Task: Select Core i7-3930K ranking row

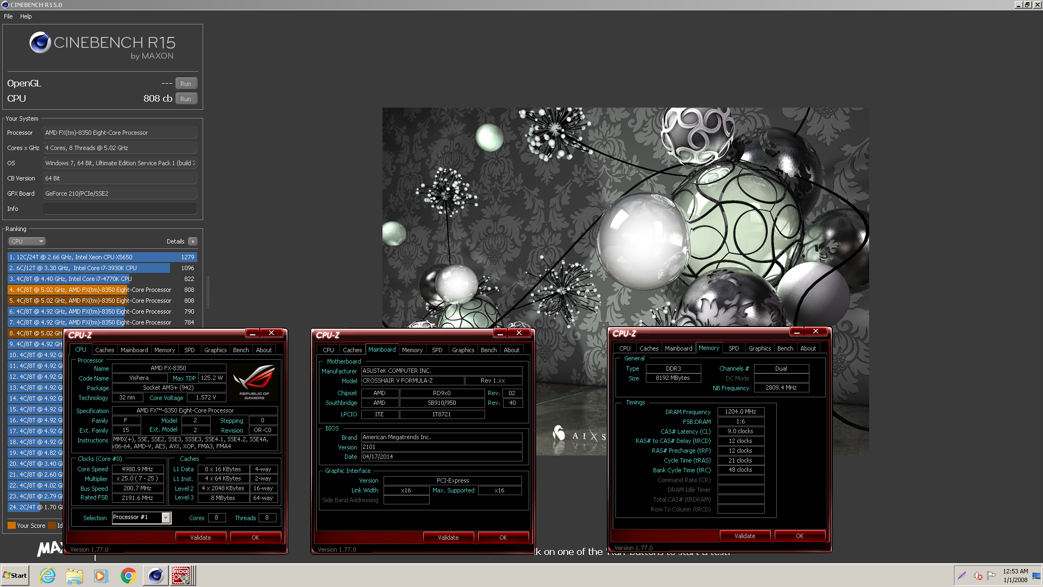Action: point(102,268)
